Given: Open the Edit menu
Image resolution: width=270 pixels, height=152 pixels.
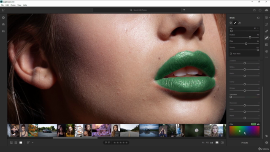Looking at the screenshot, I should click(x=7, y=5).
